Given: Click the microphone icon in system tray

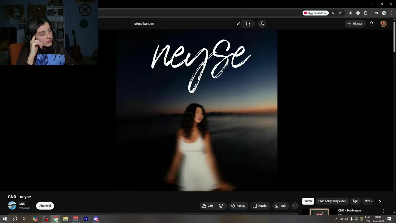Looking at the screenshot, I should click(351, 219).
